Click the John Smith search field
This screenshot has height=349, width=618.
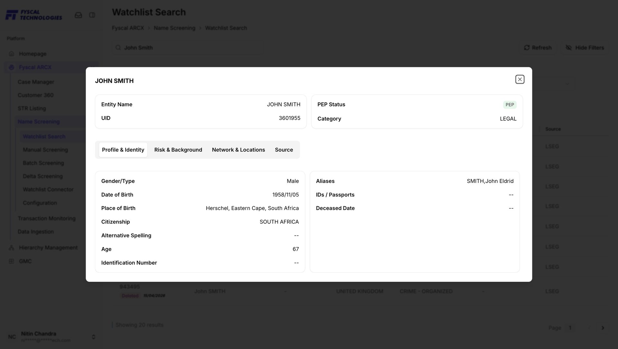point(188,48)
